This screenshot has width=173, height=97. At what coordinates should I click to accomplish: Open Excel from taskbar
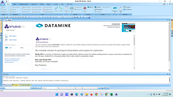(111, 94)
